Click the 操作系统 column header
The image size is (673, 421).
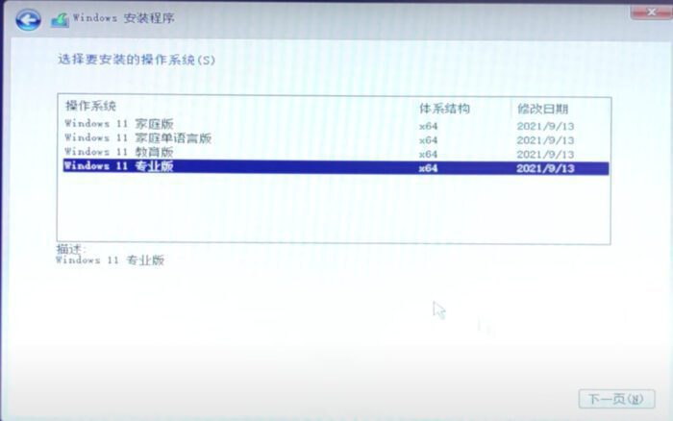[90, 106]
